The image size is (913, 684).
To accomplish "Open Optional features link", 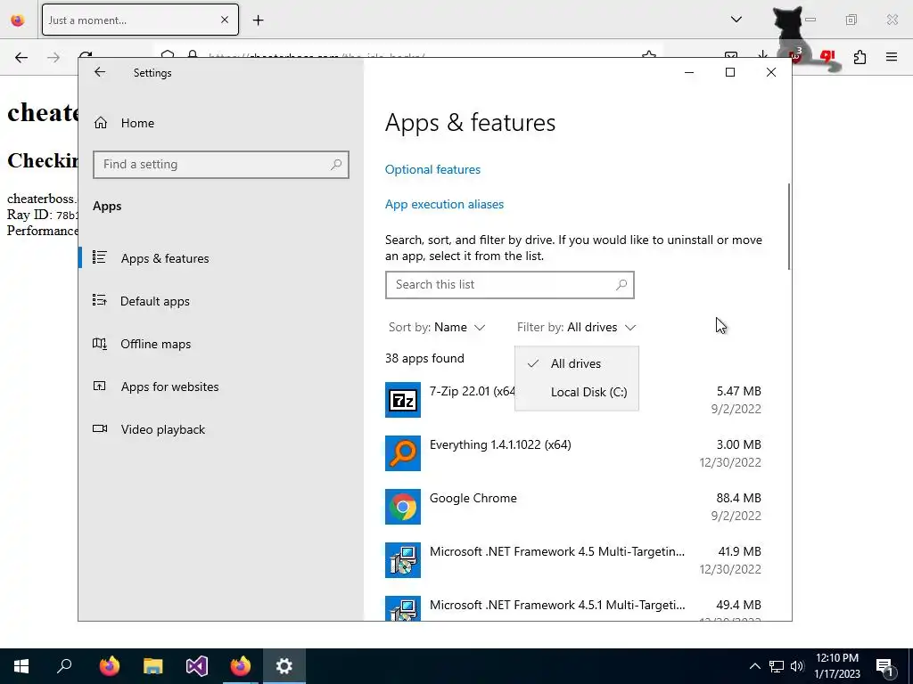I will 432,169.
